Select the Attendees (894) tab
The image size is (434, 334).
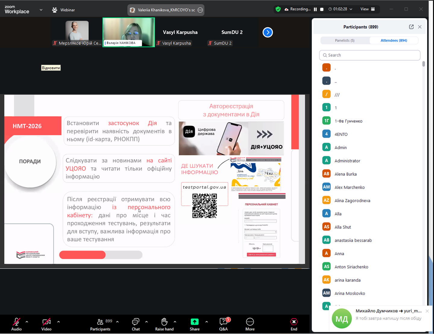point(394,40)
